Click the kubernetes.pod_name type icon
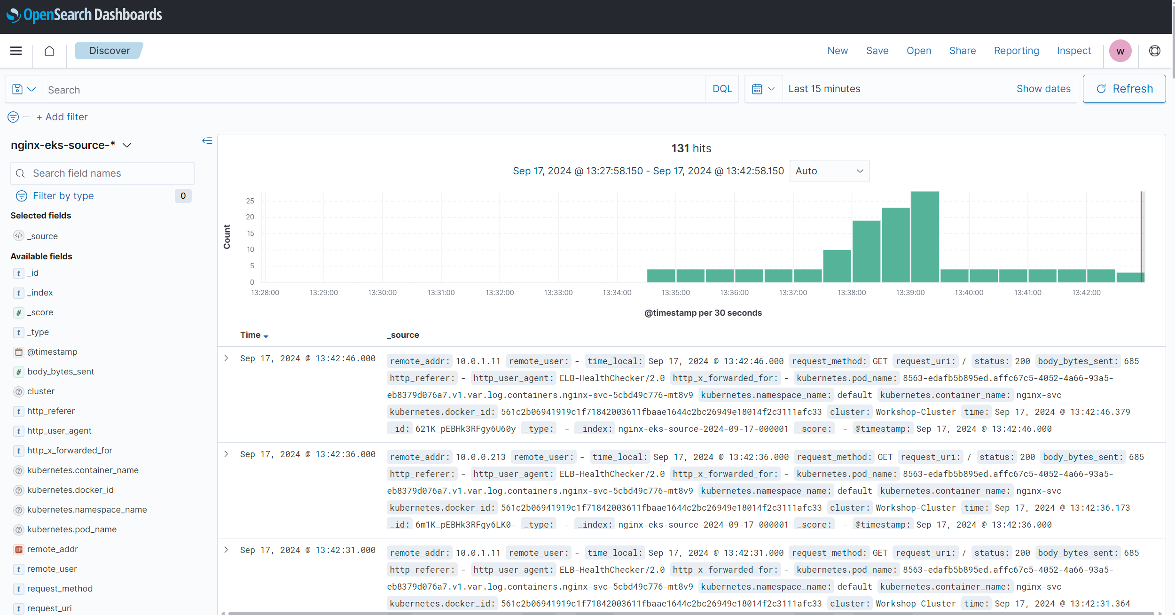Image resolution: width=1175 pixels, height=615 pixels. tap(19, 529)
